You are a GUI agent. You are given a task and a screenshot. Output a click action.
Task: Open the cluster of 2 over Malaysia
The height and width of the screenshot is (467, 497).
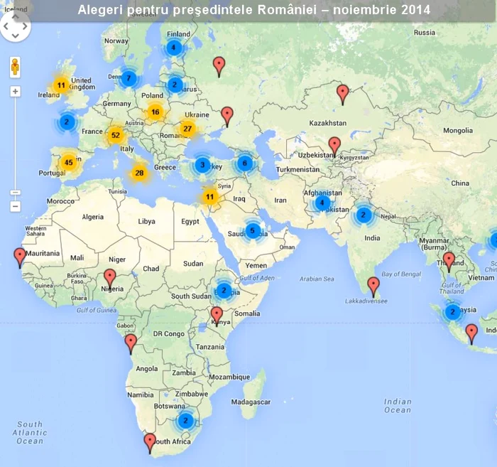(453, 312)
